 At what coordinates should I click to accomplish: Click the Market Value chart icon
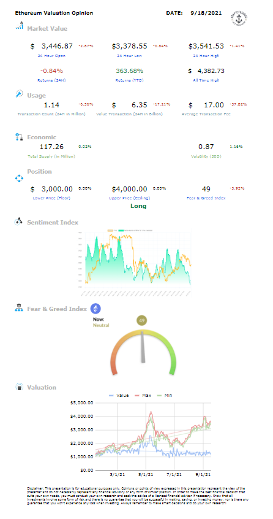tap(20, 26)
